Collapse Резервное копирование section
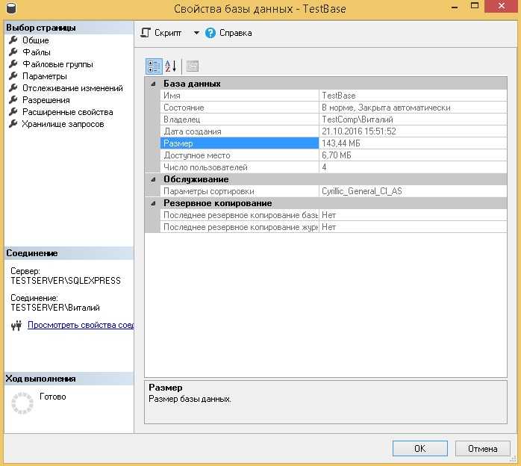Screen dimensions: 521x466 (x=153, y=203)
